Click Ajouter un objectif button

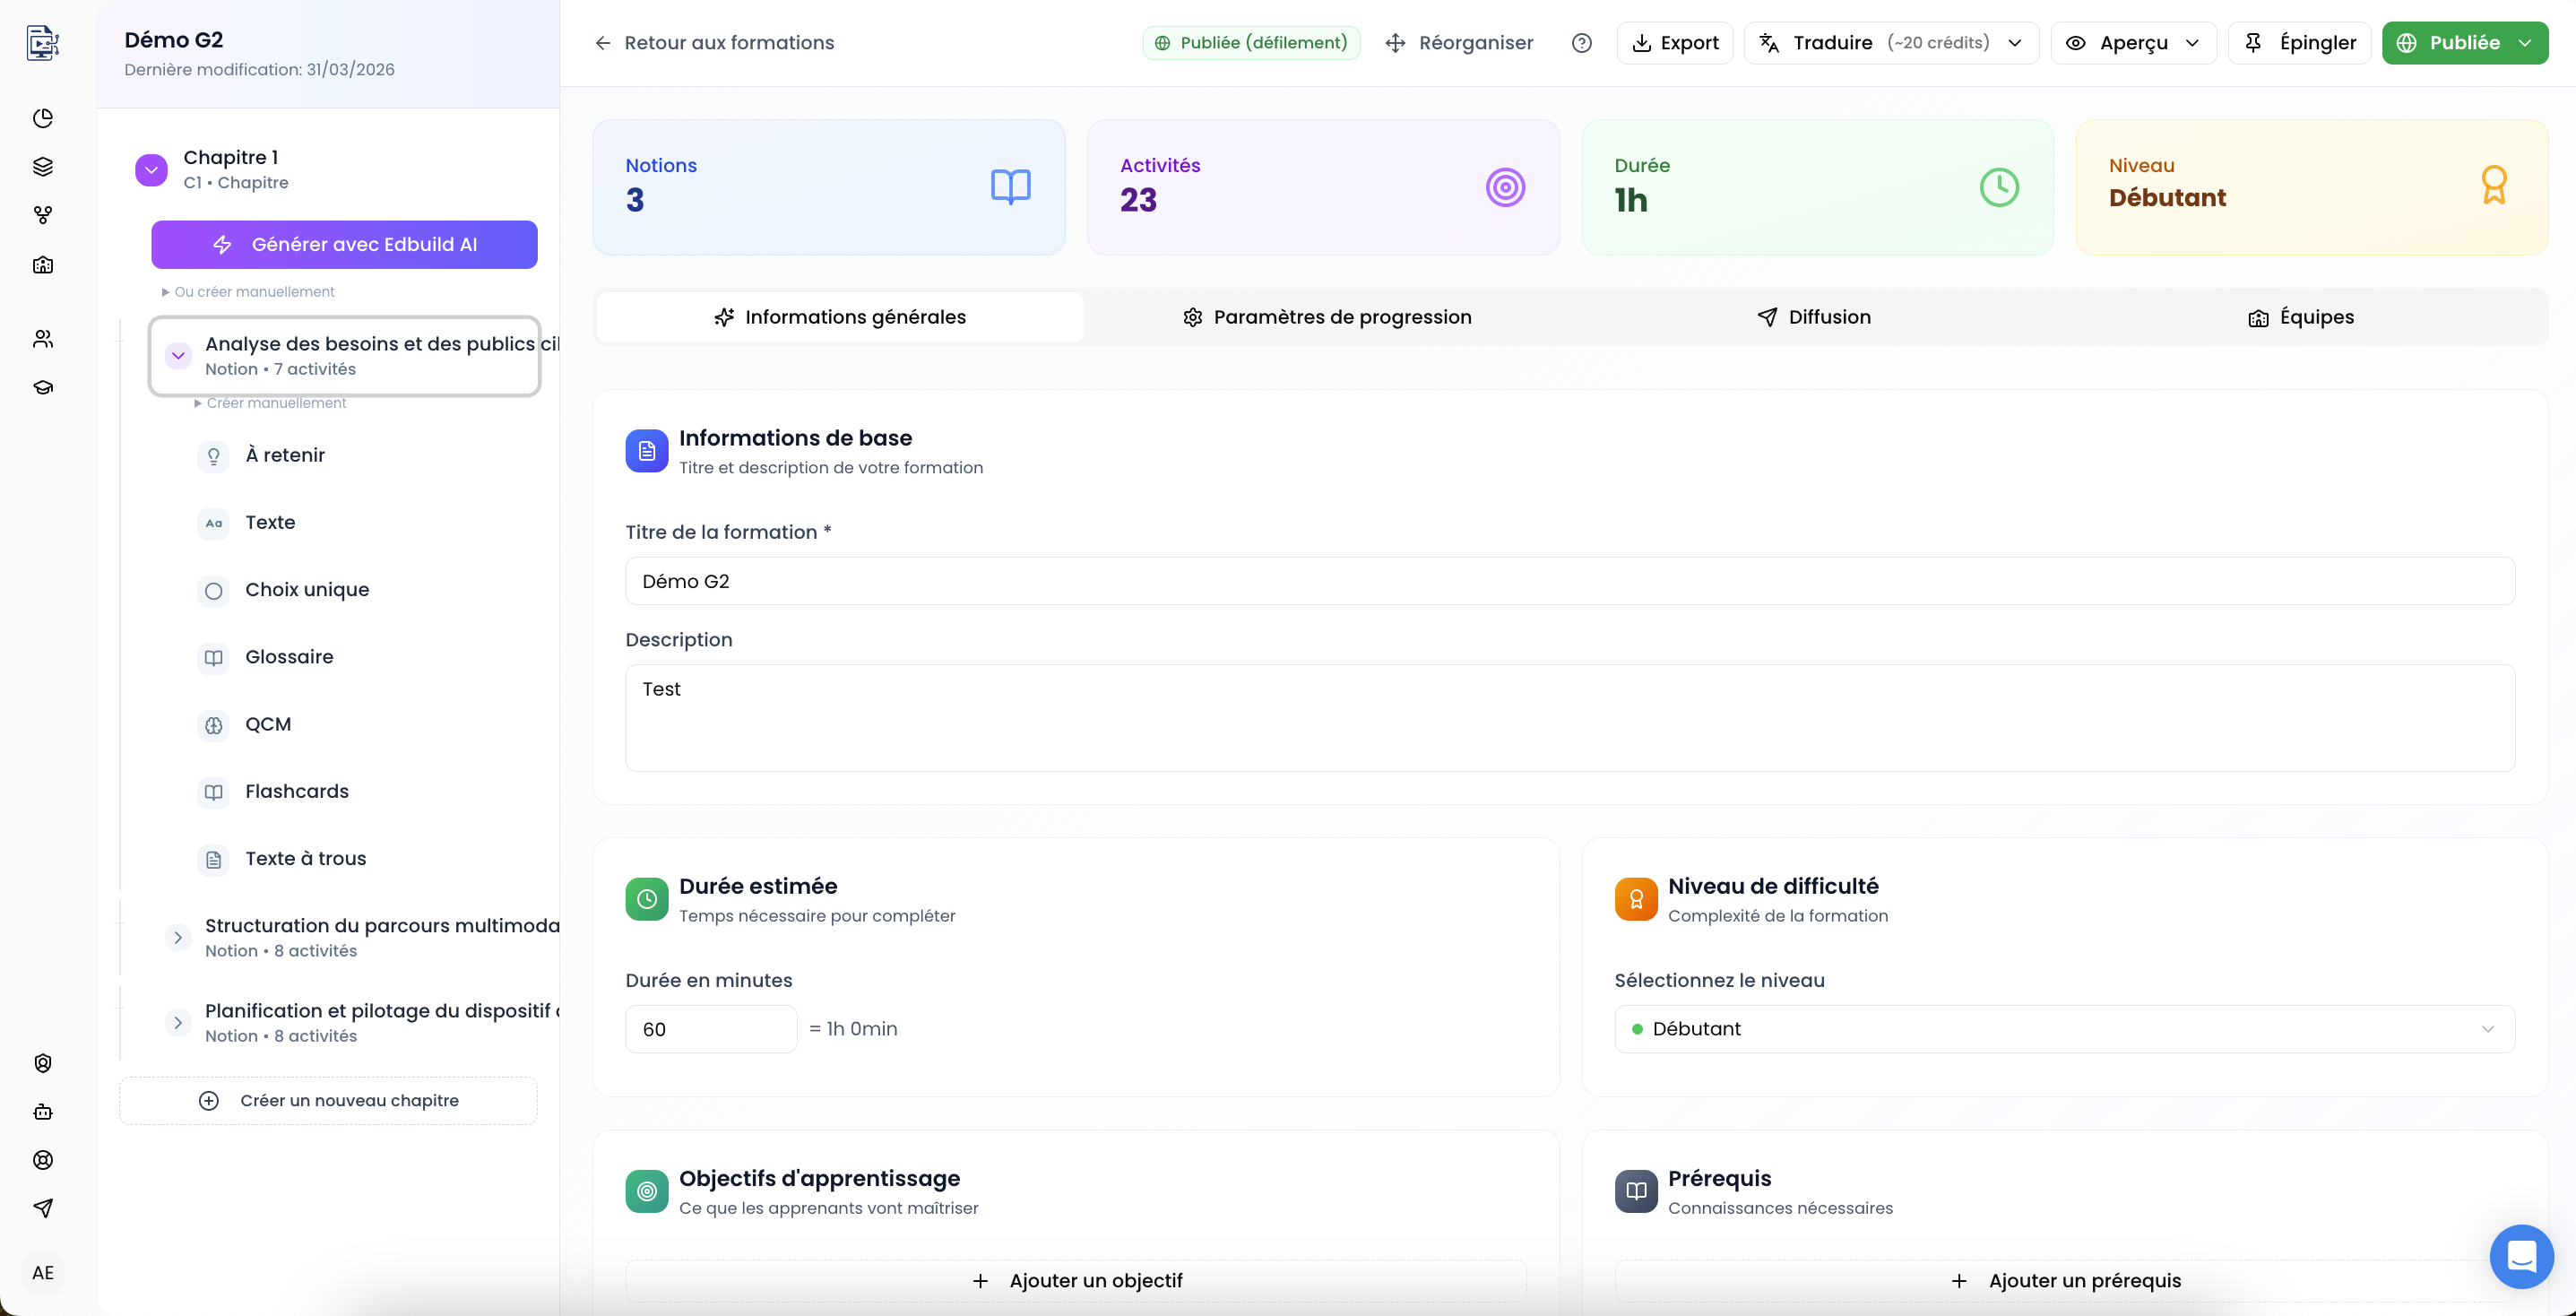click(x=1076, y=1280)
